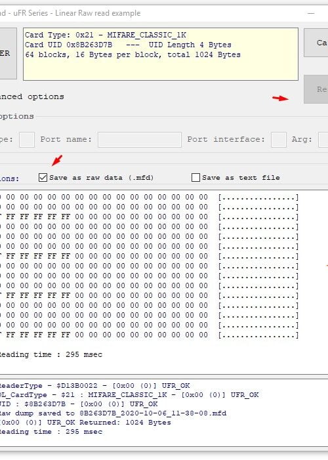This screenshot has height=460, width=328.
Task: Click the Port name input field
Action: (140, 139)
